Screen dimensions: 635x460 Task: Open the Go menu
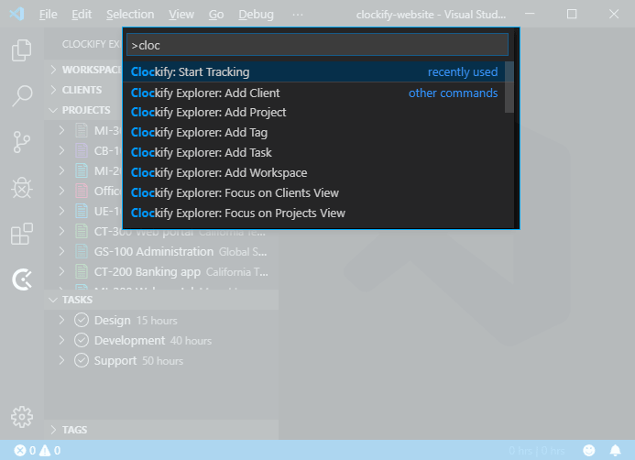(216, 15)
